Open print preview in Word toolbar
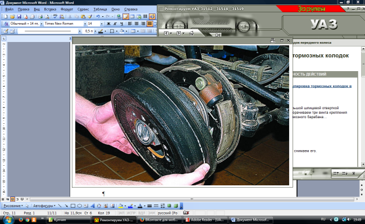Screen dimensions: 365x224 click(x=47, y=16)
